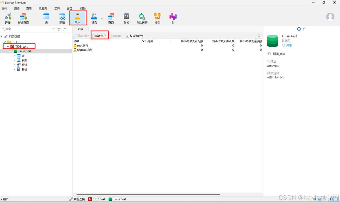Click the 编辑用户 button
This screenshot has width=340, height=203.
click(81, 36)
